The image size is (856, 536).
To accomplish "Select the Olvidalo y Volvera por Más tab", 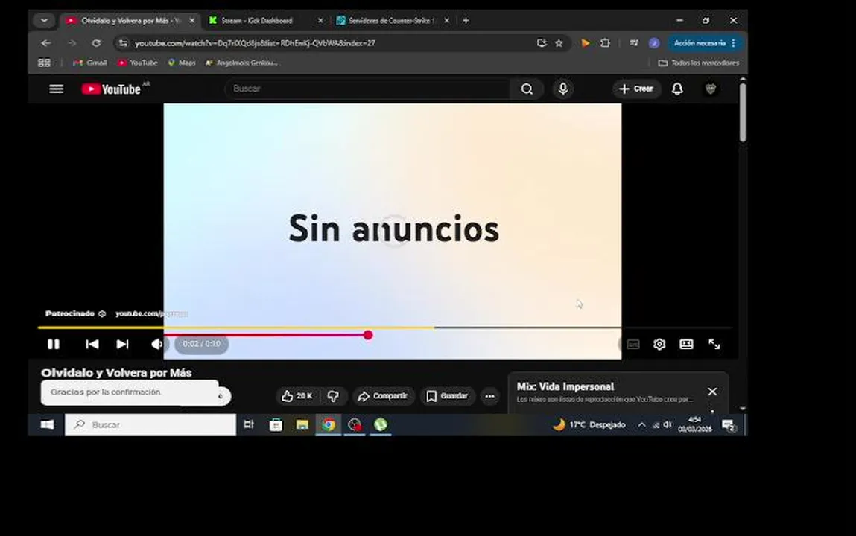I will [x=130, y=21].
